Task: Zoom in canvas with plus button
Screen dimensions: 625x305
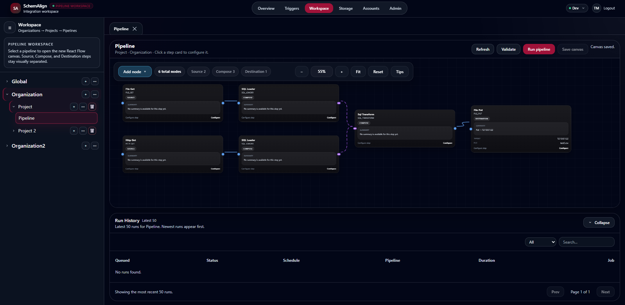Action: 342,72
